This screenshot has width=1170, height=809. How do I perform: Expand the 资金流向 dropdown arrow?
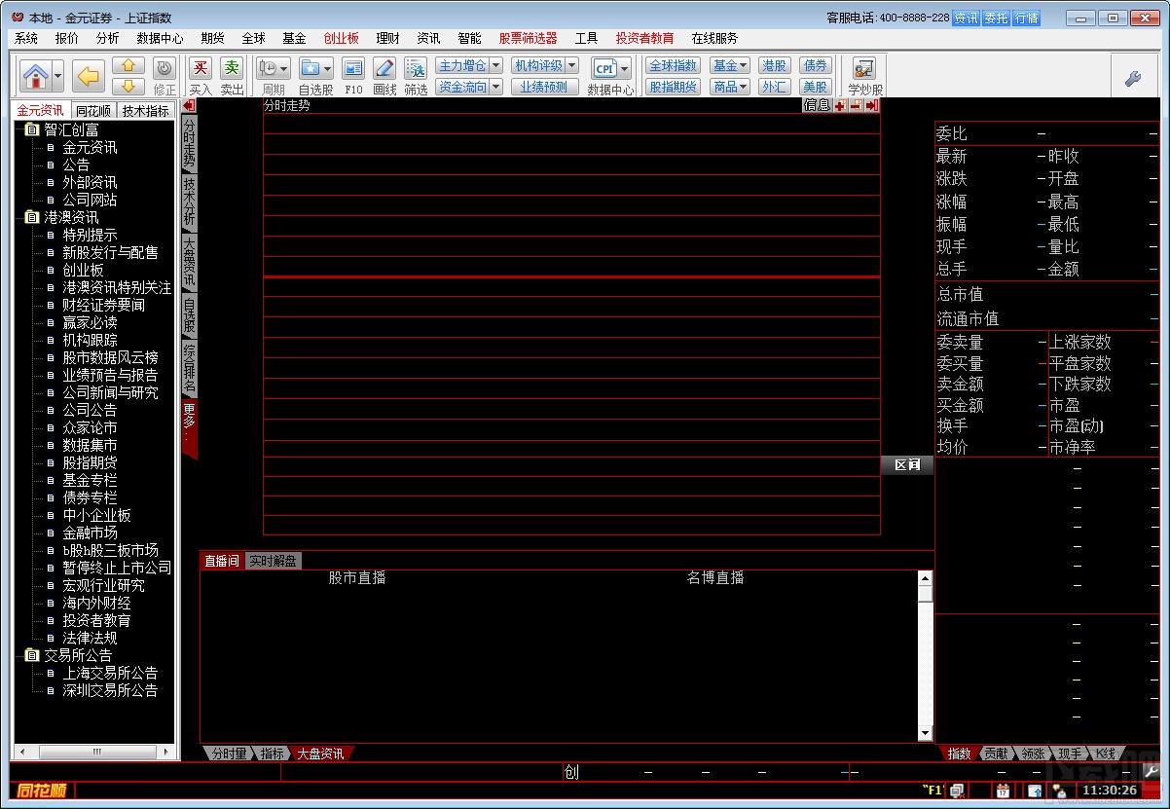495,87
